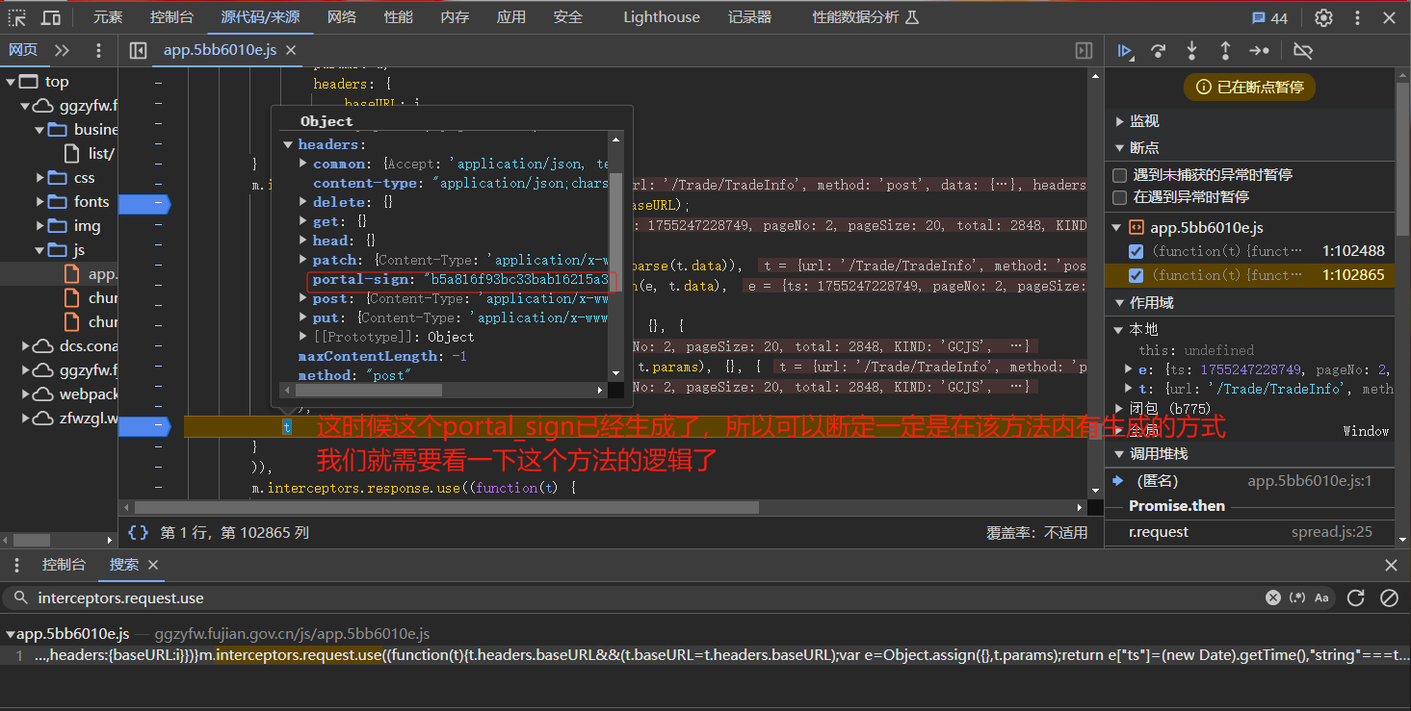1411x711 pixels.
Task: Step into next function call
Action: pos(1191,51)
